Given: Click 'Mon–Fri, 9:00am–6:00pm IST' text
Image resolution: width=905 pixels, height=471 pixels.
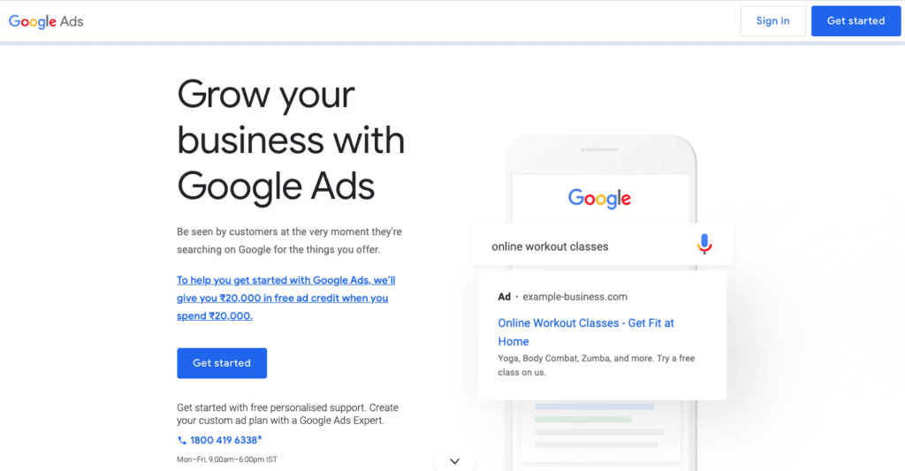Looking at the screenshot, I should 227,460.
